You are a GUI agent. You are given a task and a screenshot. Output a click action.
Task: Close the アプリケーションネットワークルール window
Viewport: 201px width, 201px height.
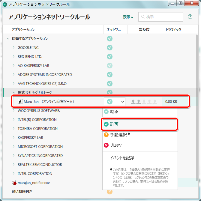tap(192, 3)
